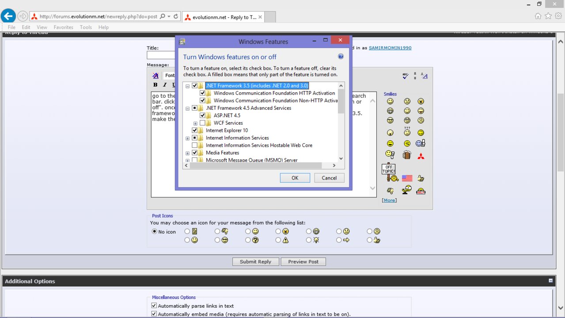Expand the Media Features tree node
Screen dimensions: 565x318
[188, 153]
